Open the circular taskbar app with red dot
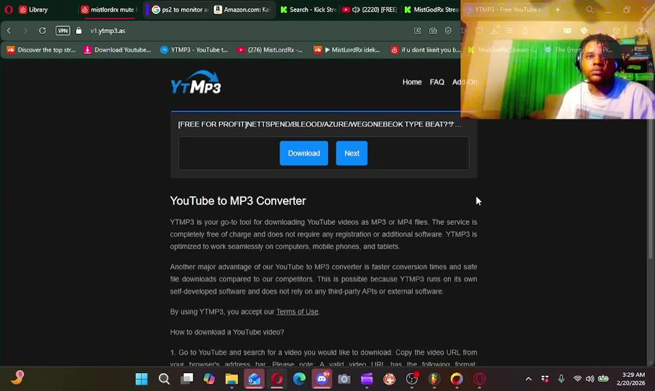Screen dimensions: 655x391 click(412, 379)
